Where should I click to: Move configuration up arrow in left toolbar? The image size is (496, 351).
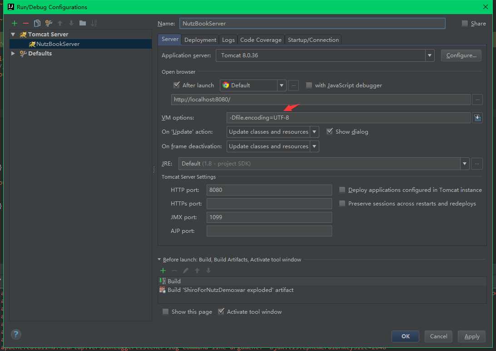[x=60, y=23]
